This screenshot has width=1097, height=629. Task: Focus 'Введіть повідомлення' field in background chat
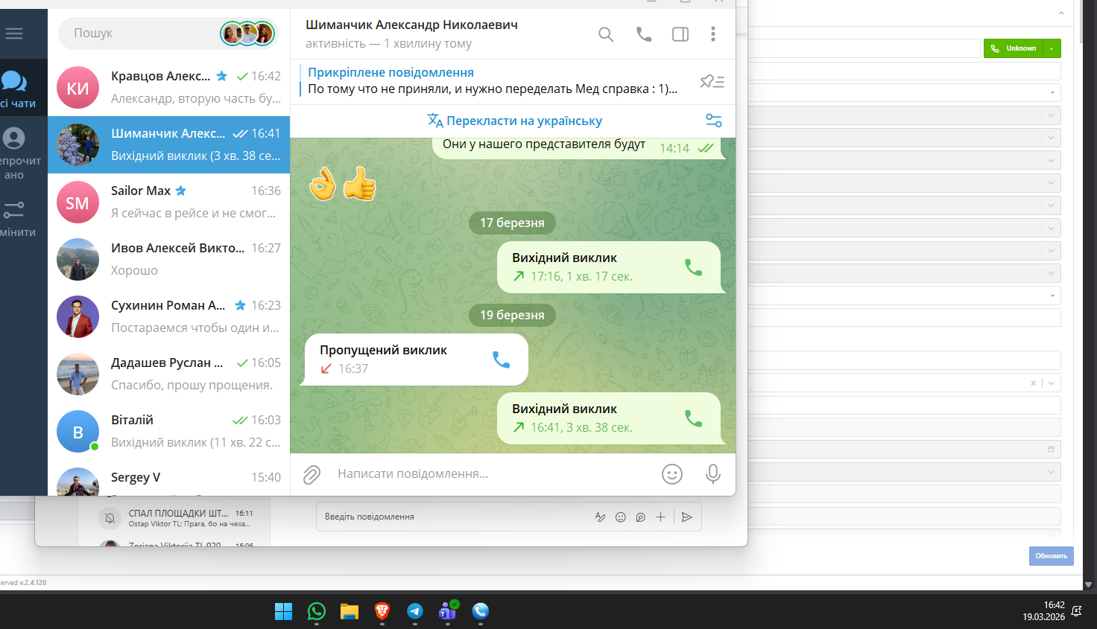455,517
